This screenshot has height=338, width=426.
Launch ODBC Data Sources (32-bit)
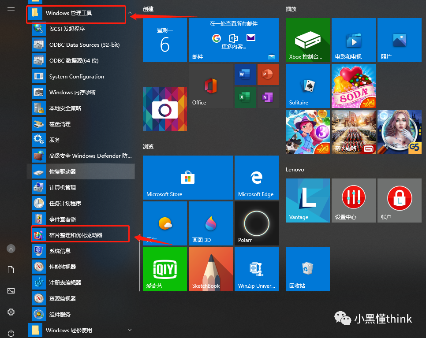tap(81, 45)
